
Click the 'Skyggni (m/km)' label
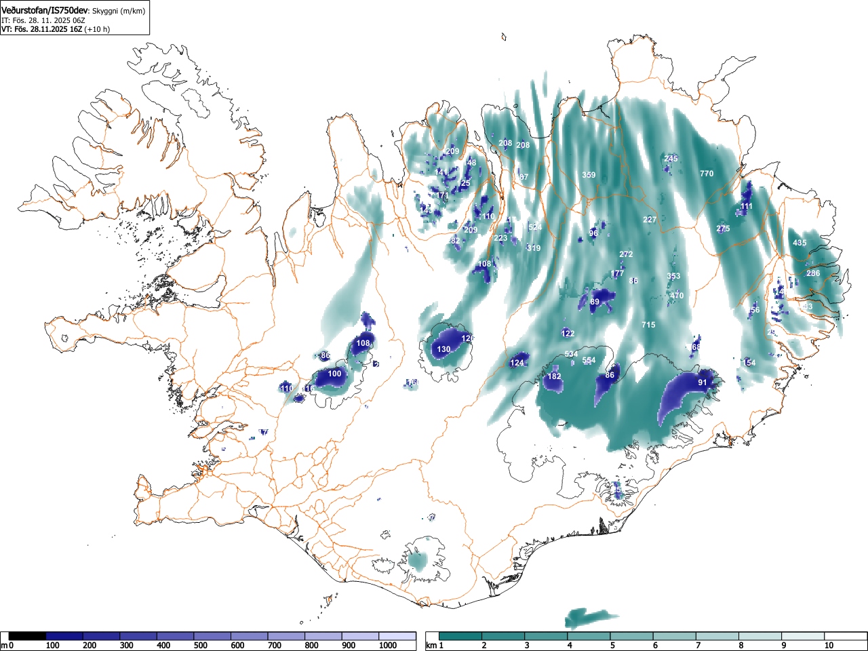point(118,12)
